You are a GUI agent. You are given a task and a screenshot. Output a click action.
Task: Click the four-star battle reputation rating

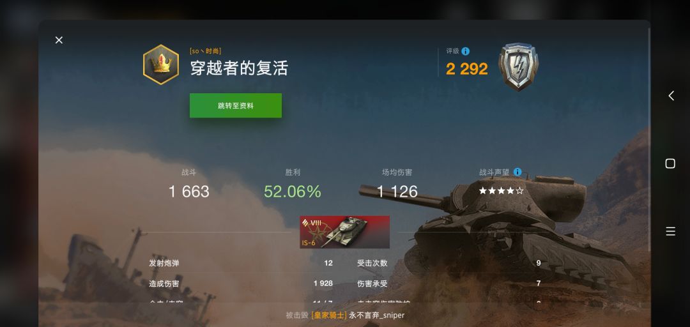(502, 191)
